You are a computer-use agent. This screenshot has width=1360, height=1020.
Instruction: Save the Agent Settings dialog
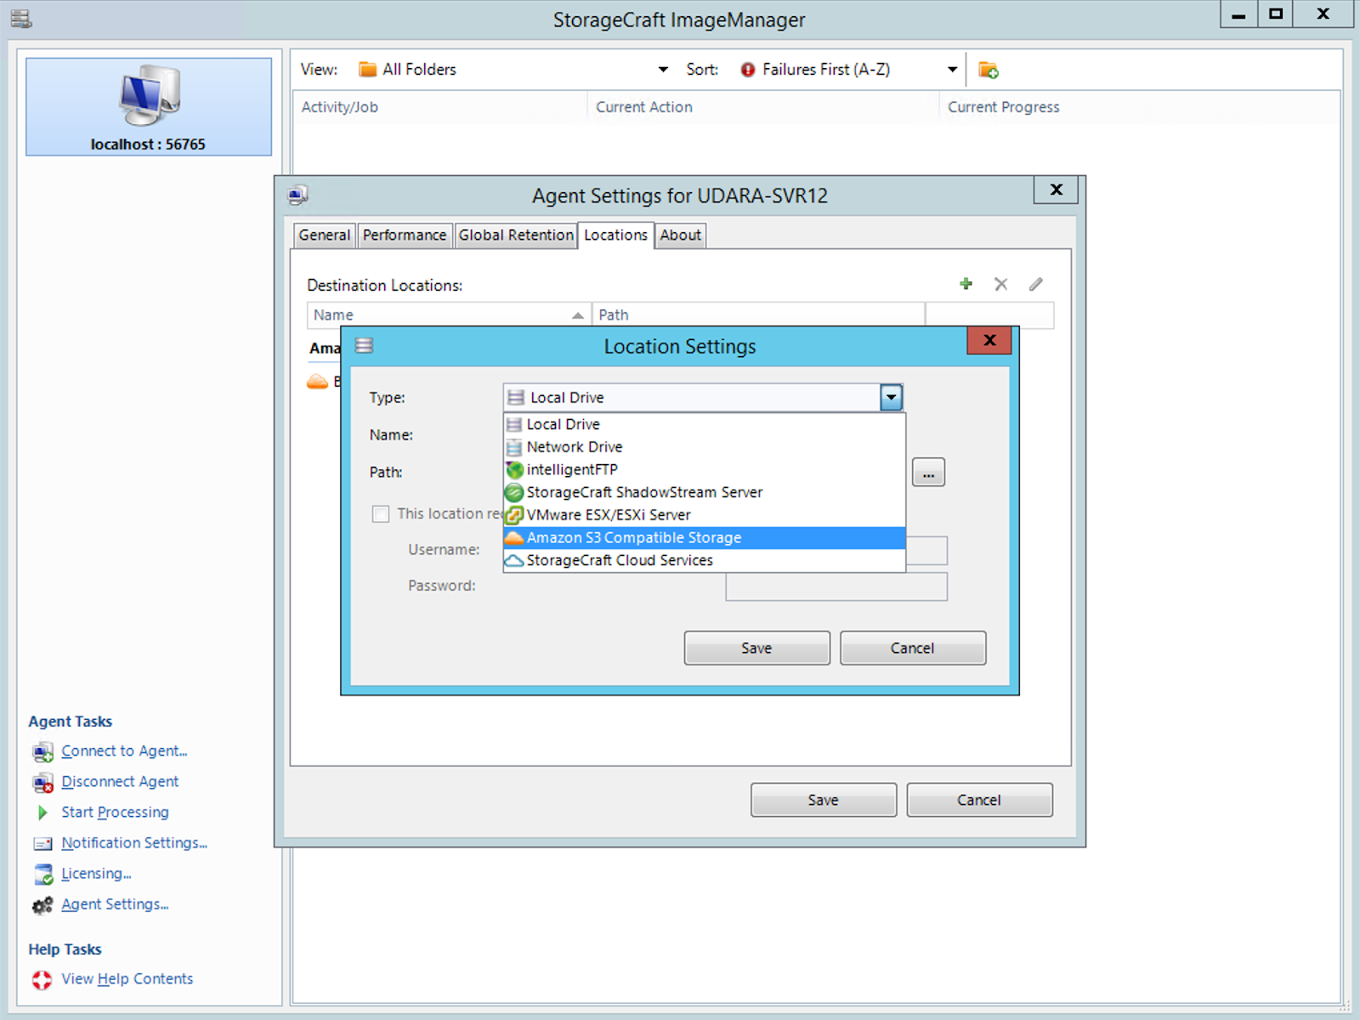click(823, 801)
